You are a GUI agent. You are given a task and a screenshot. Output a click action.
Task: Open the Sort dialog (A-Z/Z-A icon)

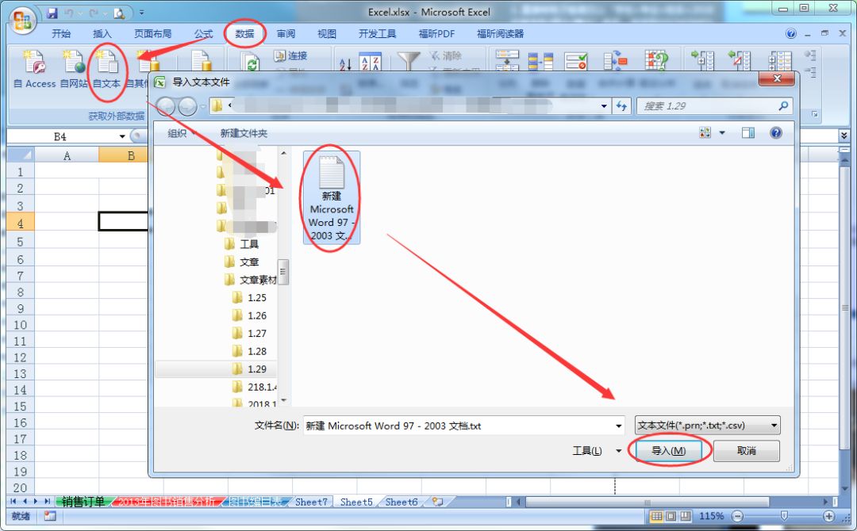click(370, 62)
